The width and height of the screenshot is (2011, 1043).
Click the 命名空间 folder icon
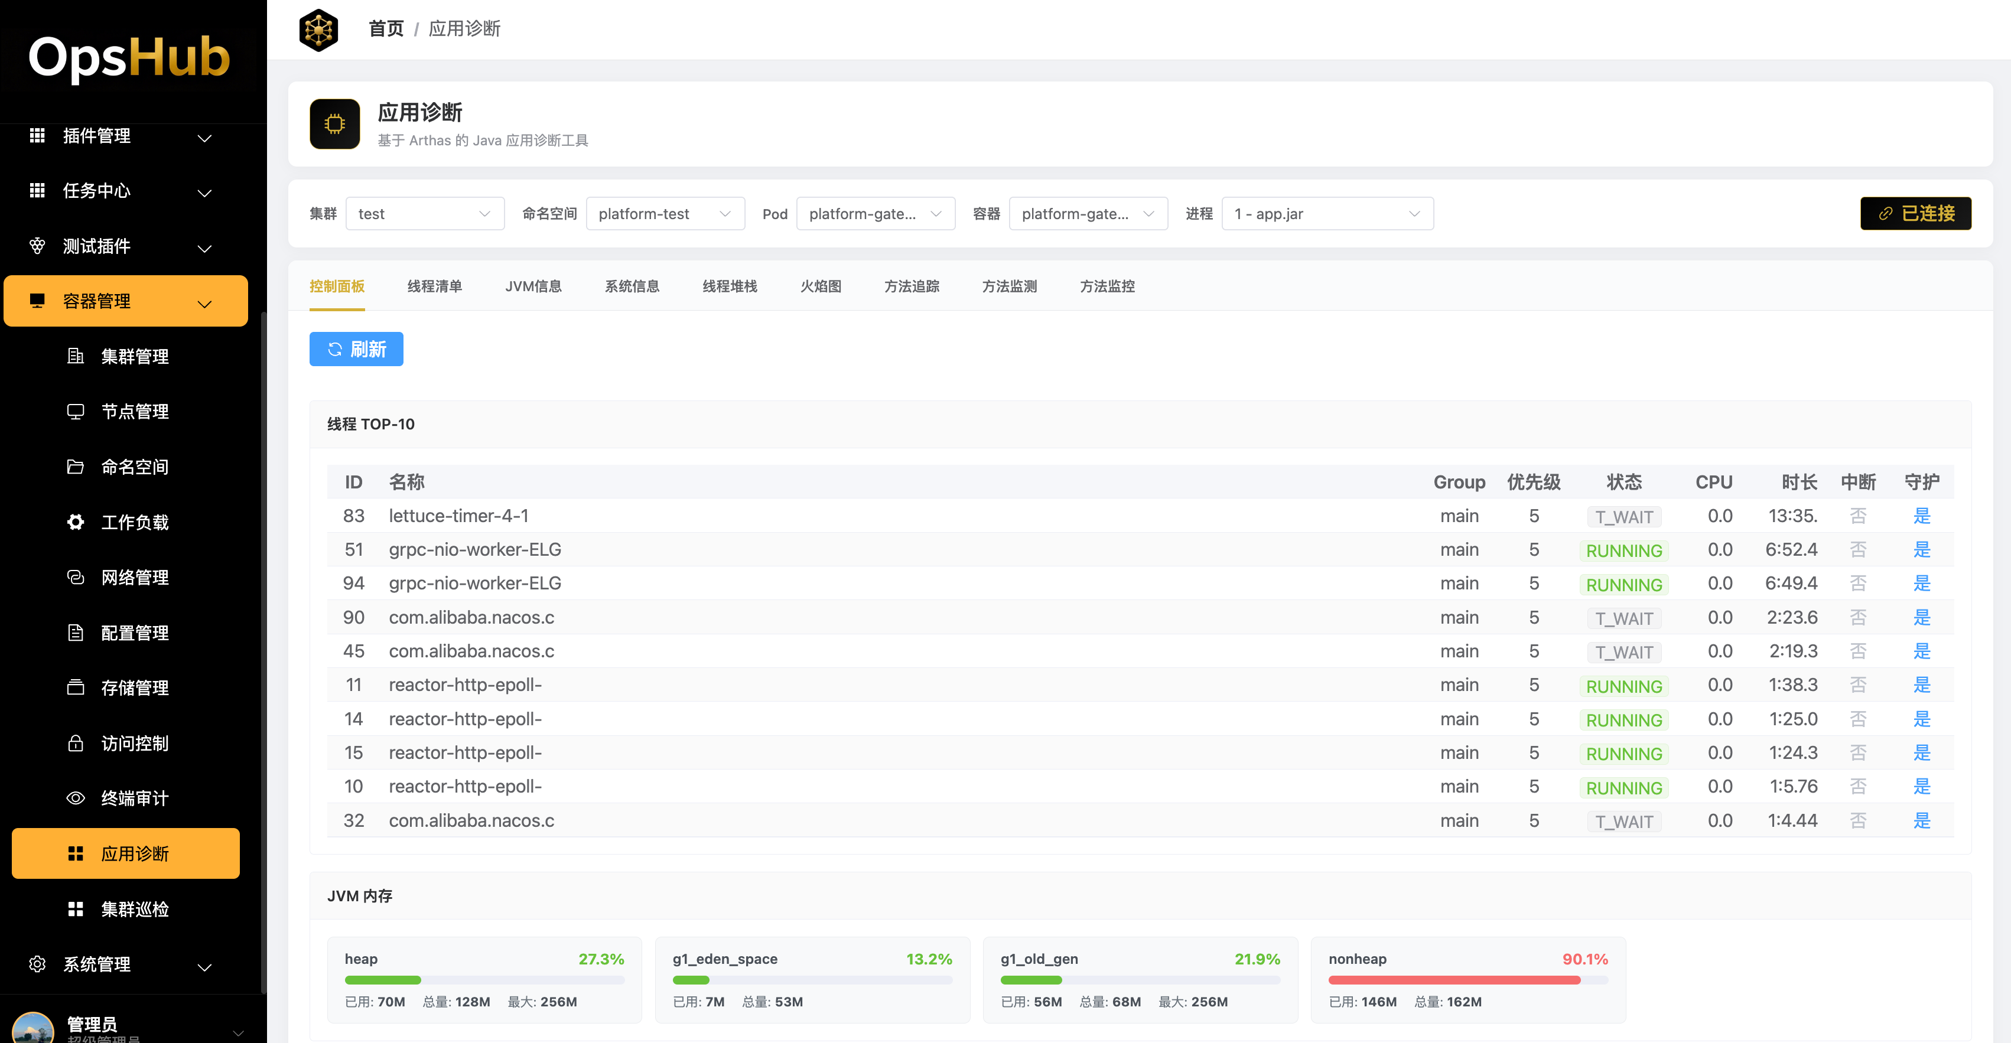tap(76, 467)
